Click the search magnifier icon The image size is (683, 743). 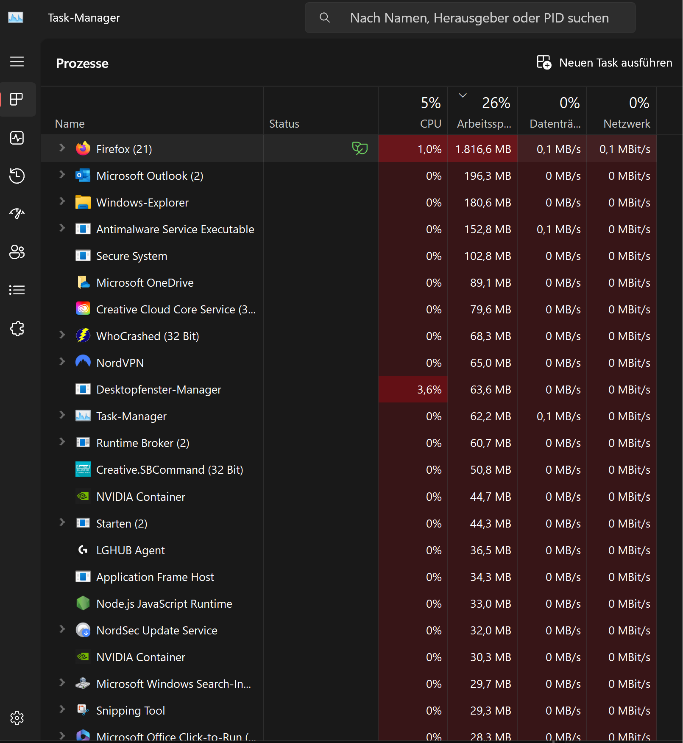pyautogui.click(x=325, y=17)
